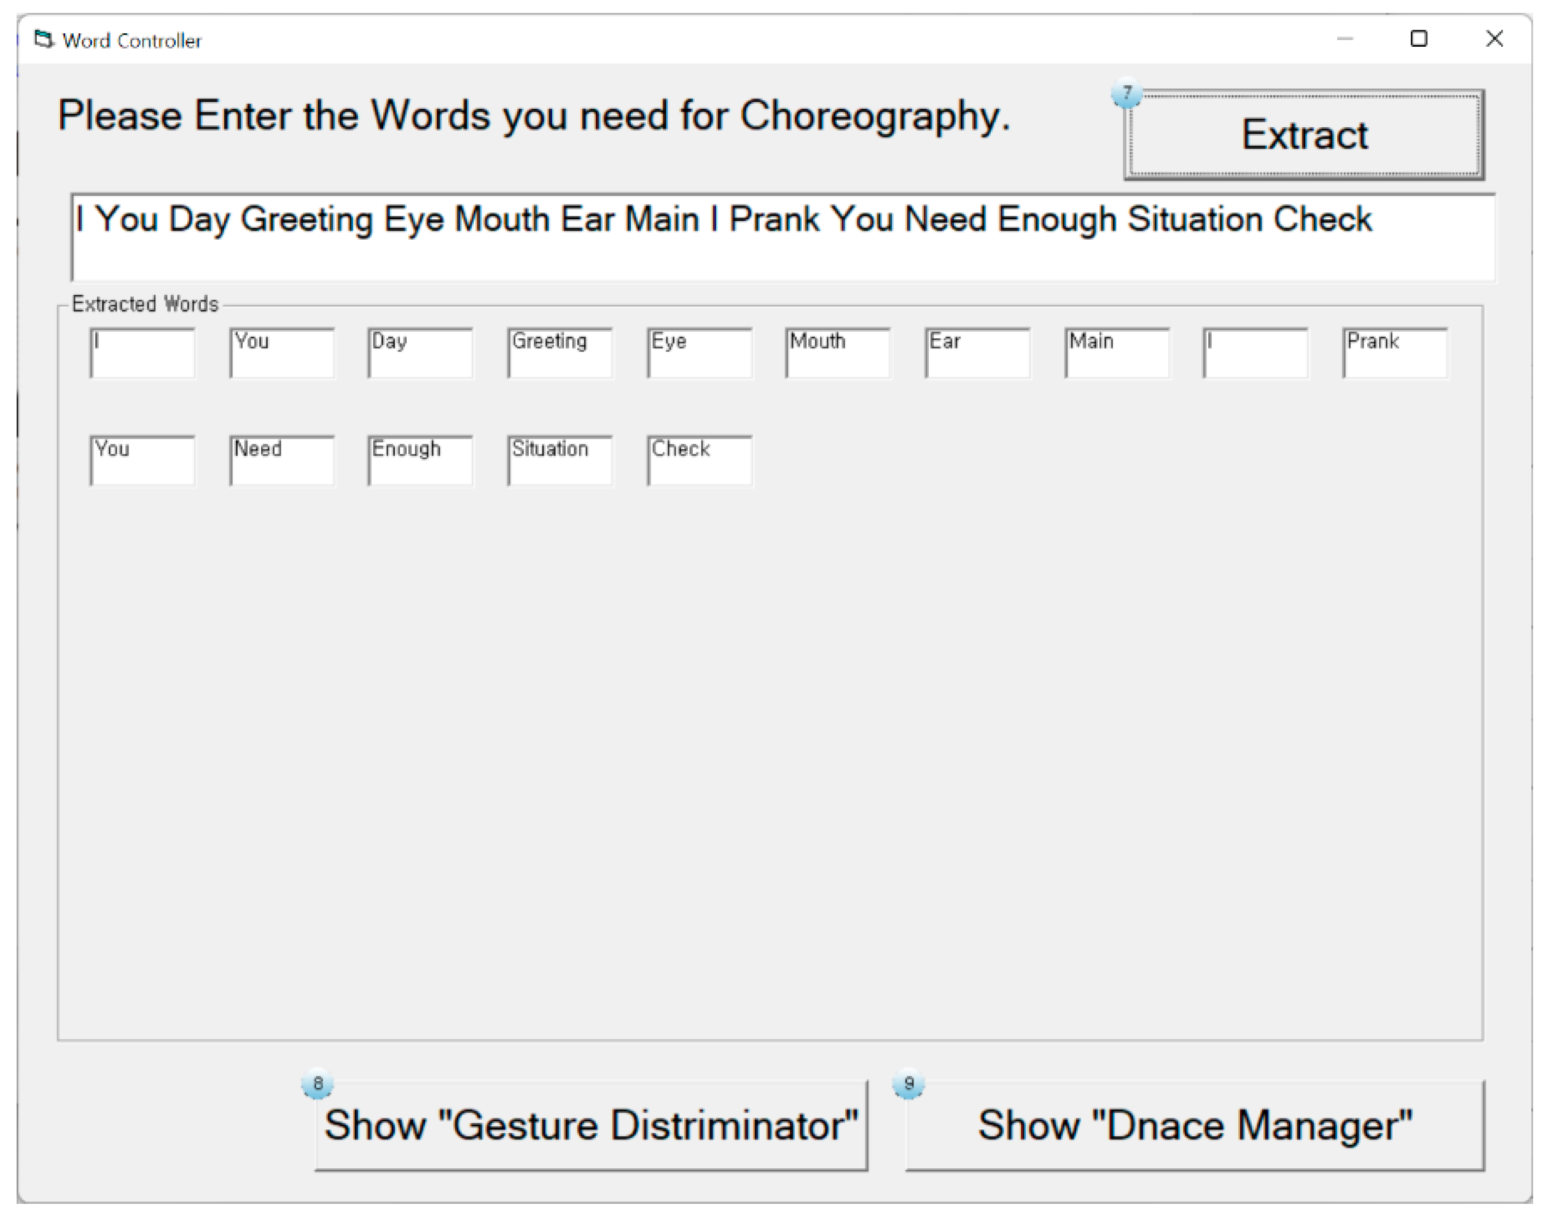This screenshot has width=1554, height=1218.
Task: Focus the Check extracted word field
Action: click(x=699, y=461)
